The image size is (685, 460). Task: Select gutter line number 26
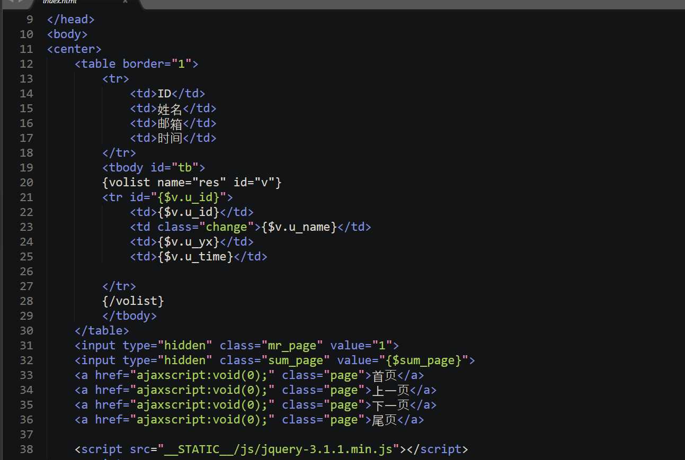tap(26, 272)
